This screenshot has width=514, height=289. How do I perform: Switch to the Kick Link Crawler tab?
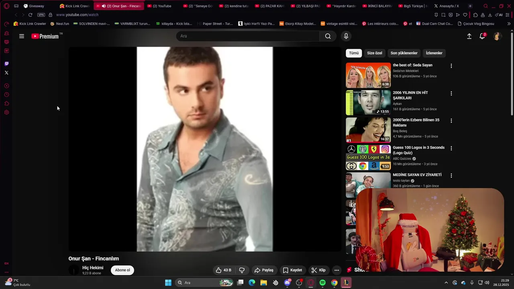(75, 6)
